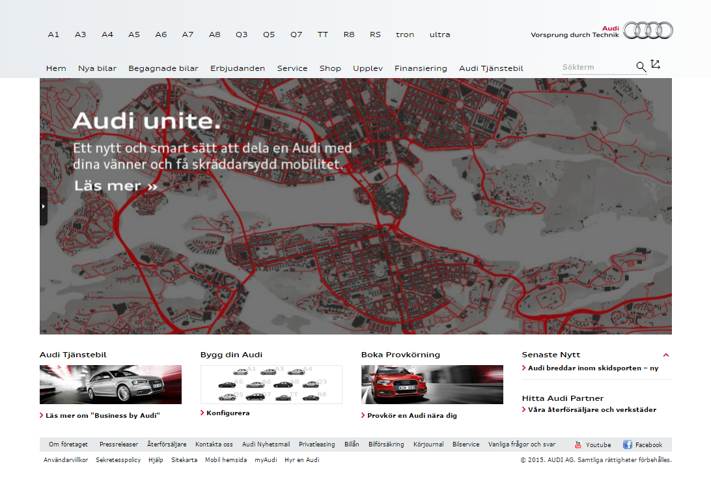Viewport: 711px width, 492px height.
Task: Open the Shop menu item
Action: pyautogui.click(x=330, y=68)
